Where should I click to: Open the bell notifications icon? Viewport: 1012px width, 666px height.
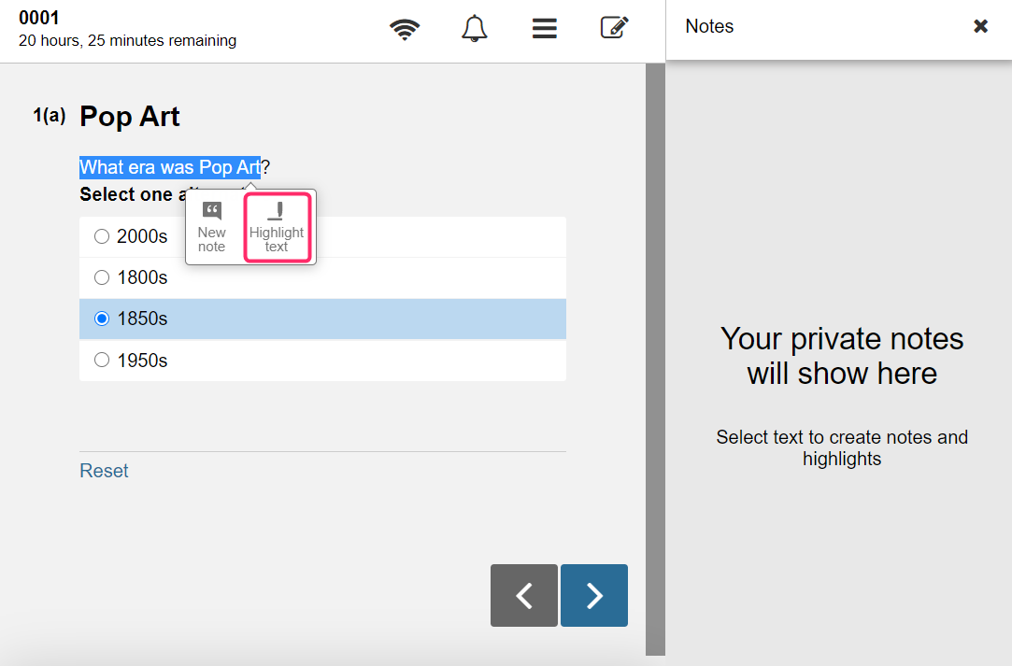(x=475, y=28)
